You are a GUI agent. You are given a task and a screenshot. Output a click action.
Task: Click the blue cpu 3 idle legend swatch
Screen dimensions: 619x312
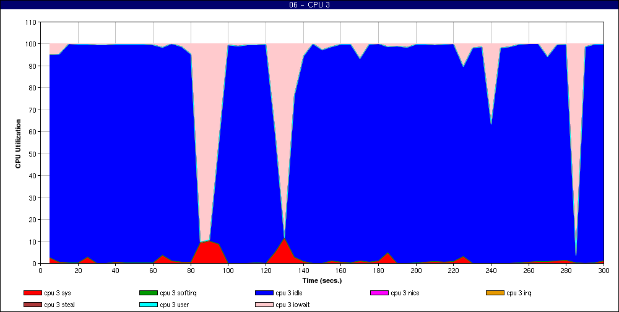pyautogui.click(x=264, y=293)
